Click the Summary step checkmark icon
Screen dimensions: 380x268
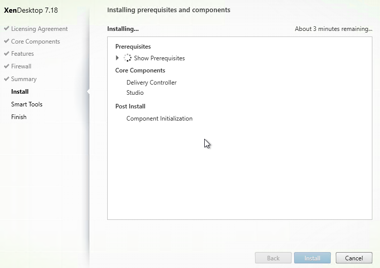click(x=7, y=79)
